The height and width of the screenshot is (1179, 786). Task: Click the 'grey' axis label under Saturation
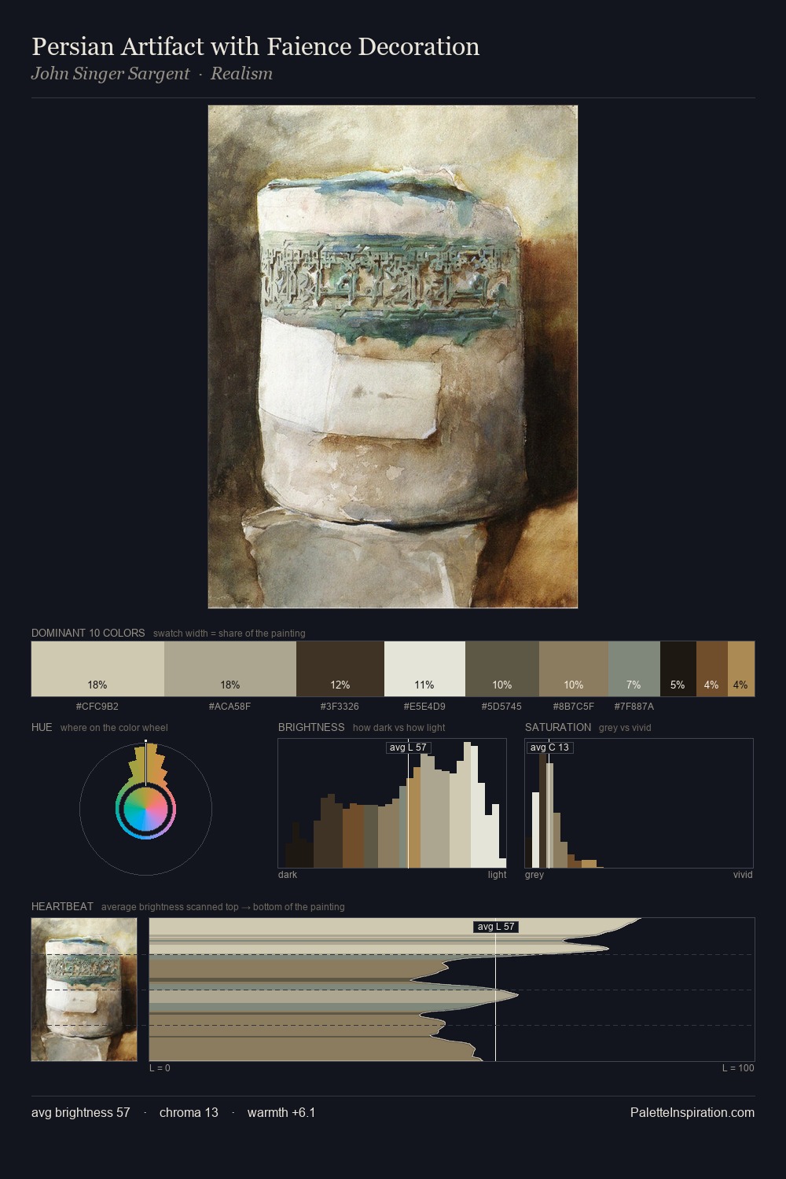point(534,875)
